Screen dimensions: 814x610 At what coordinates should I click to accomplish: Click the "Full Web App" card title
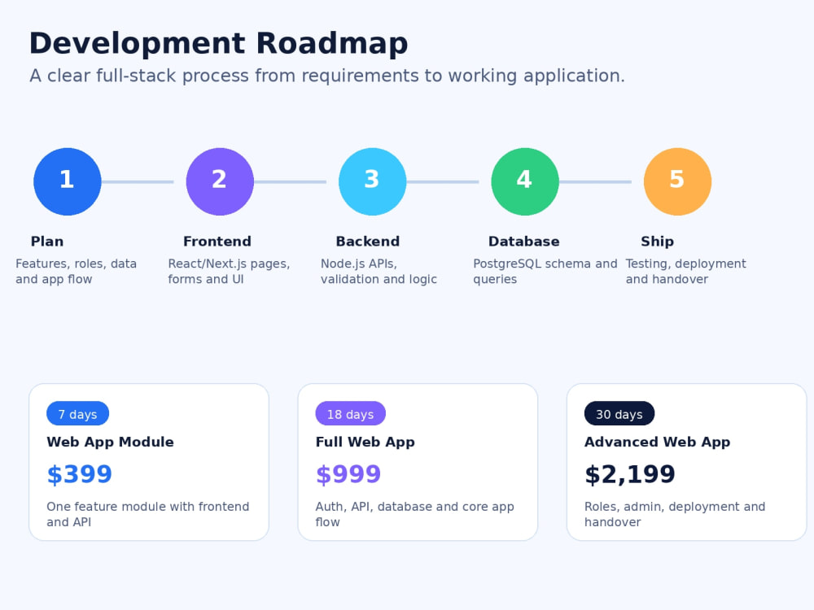(365, 442)
